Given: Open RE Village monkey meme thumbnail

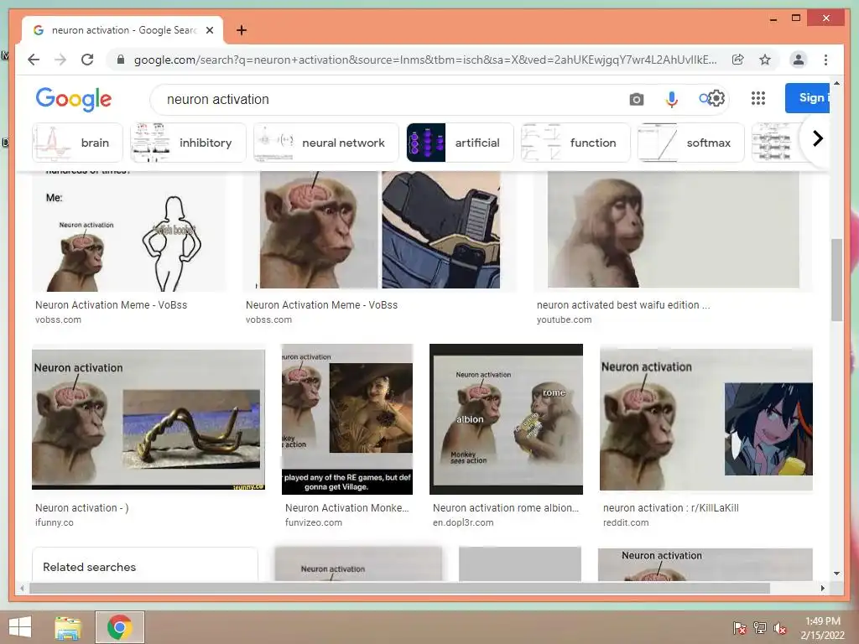Looking at the screenshot, I should [x=347, y=419].
